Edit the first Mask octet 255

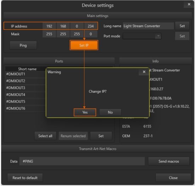(x=49, y=34)
